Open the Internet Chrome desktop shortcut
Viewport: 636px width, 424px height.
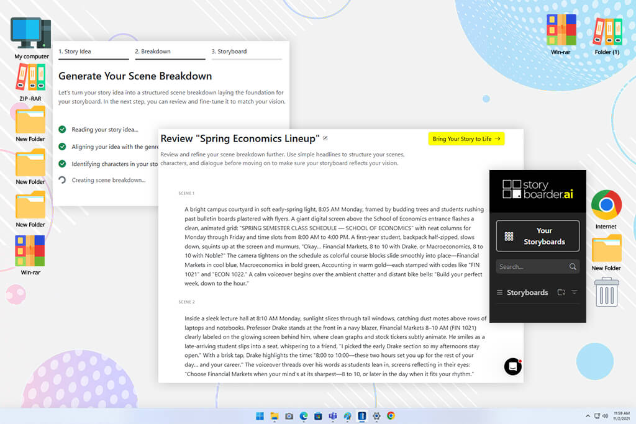point(606,210)
